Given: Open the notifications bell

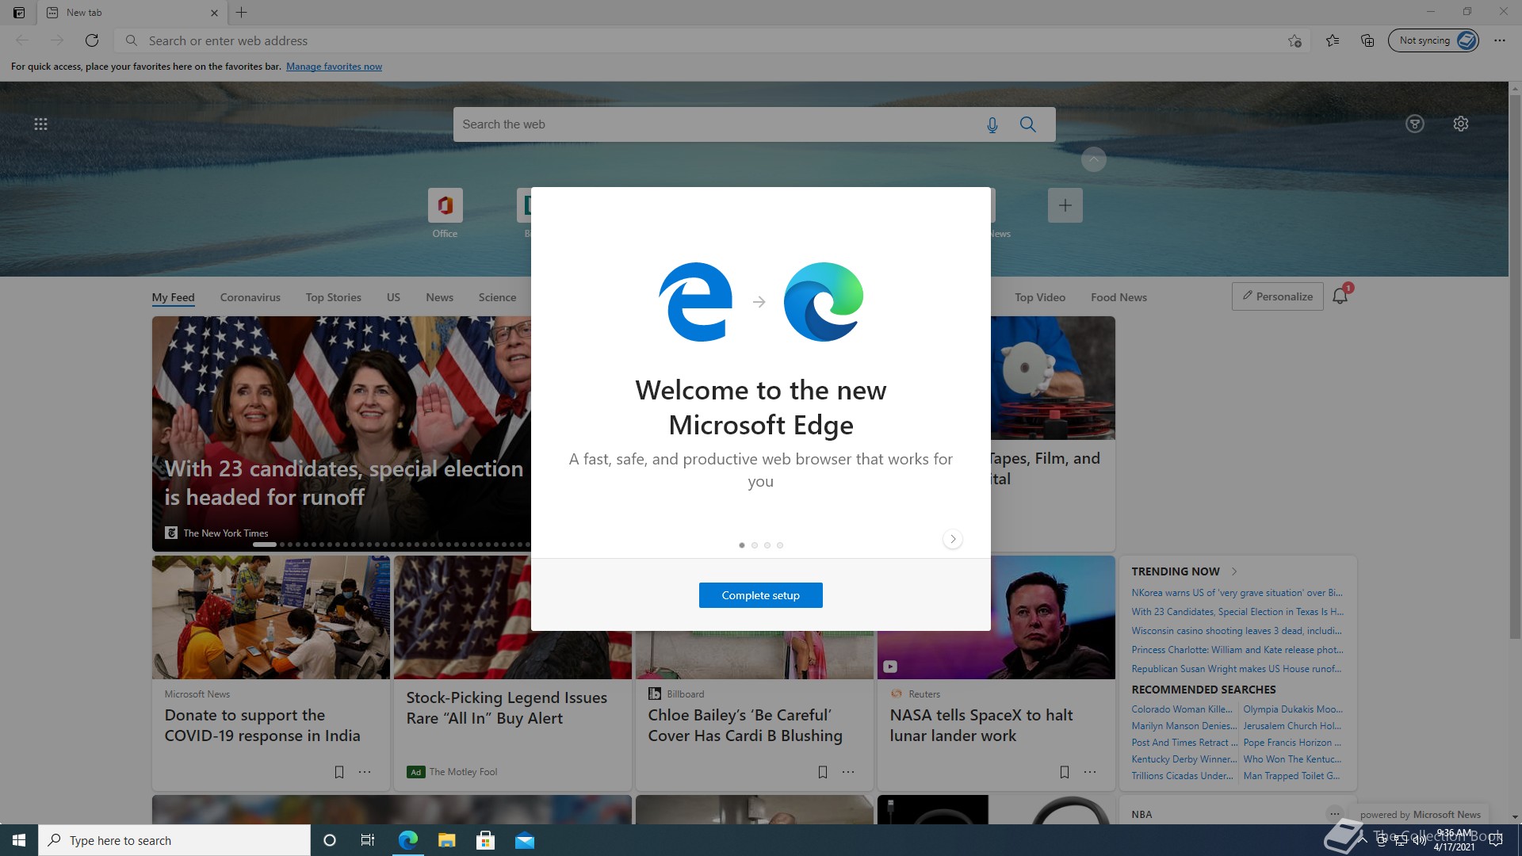Looking at the screenshot, I should click(x=1340, y=296).
